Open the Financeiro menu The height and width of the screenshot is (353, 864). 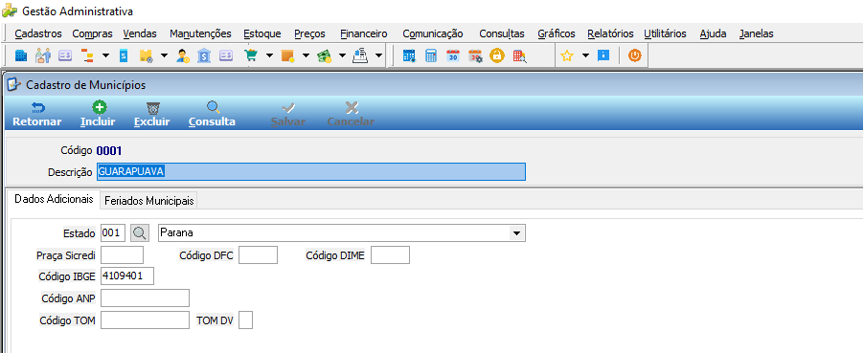(x=364, y=33)
